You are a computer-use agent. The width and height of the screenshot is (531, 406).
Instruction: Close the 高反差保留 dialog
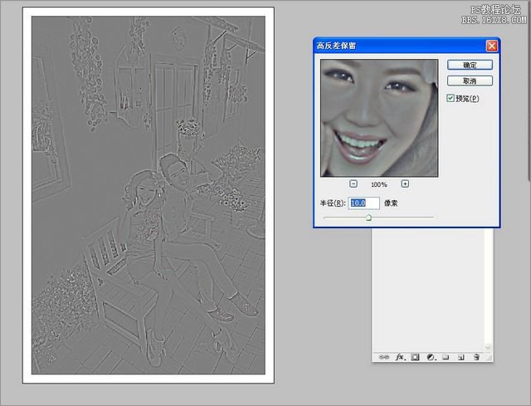[x=491, y=46]
